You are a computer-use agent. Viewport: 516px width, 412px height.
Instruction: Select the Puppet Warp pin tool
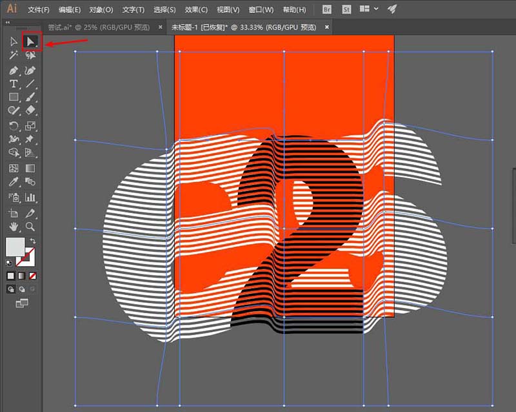point(30,139)
